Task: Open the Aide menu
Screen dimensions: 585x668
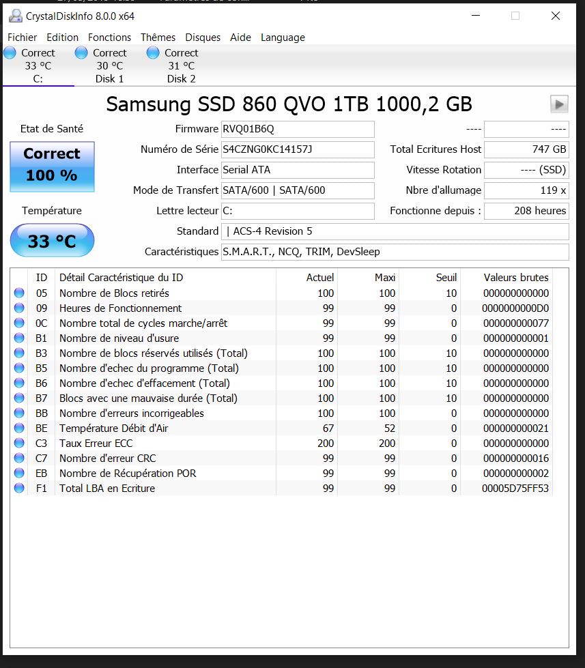Action: coord(241,38)
